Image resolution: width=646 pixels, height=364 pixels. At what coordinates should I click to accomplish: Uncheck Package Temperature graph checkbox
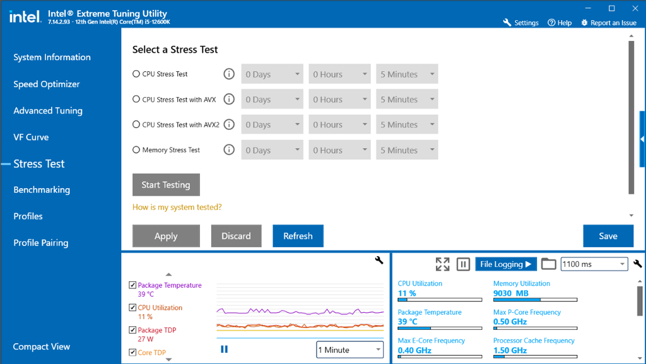tap(132, 285)
